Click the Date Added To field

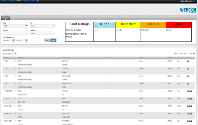coord(20,41)
